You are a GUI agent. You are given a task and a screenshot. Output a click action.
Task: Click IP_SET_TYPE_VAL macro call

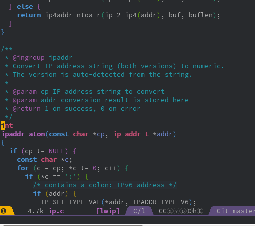[70, 202]
